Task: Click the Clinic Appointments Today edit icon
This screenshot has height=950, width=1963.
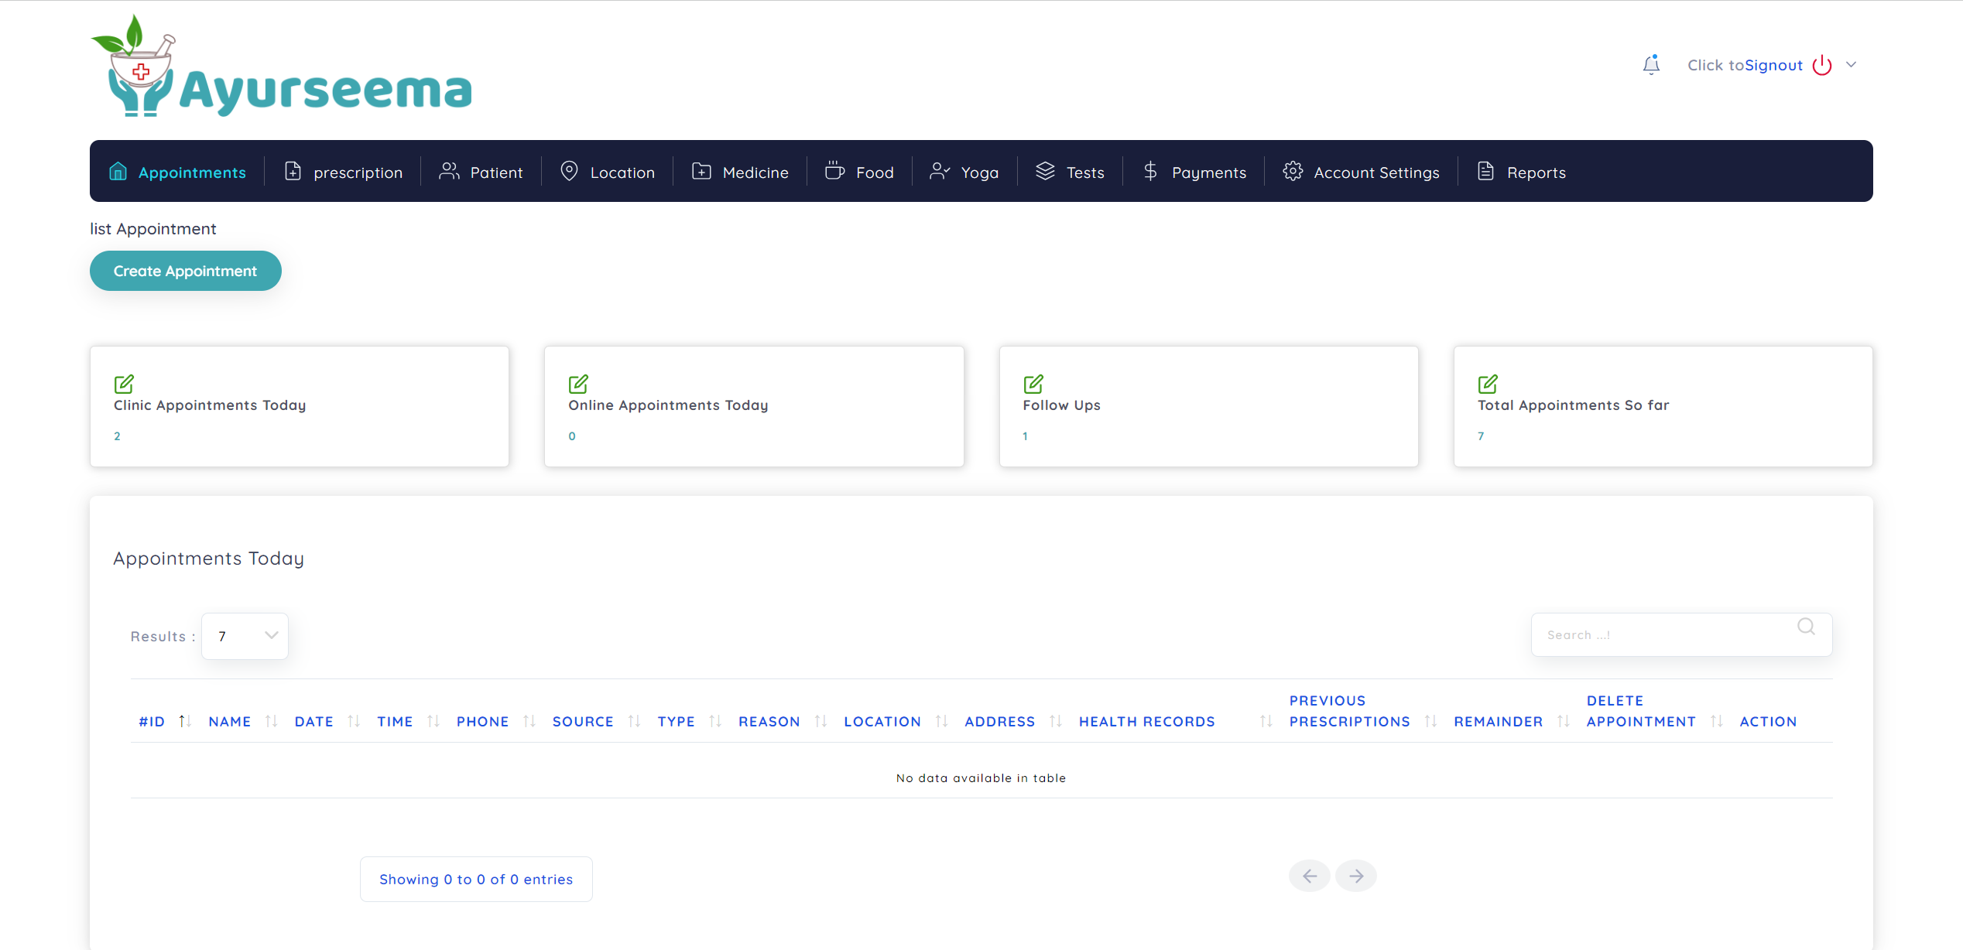Action: pos(124,384)
